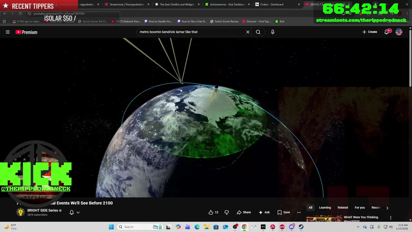Open the BRIGHT SIDE Series channel link
Image resolution: width=412 pixels, height=232 pixels.
point(42,210)
